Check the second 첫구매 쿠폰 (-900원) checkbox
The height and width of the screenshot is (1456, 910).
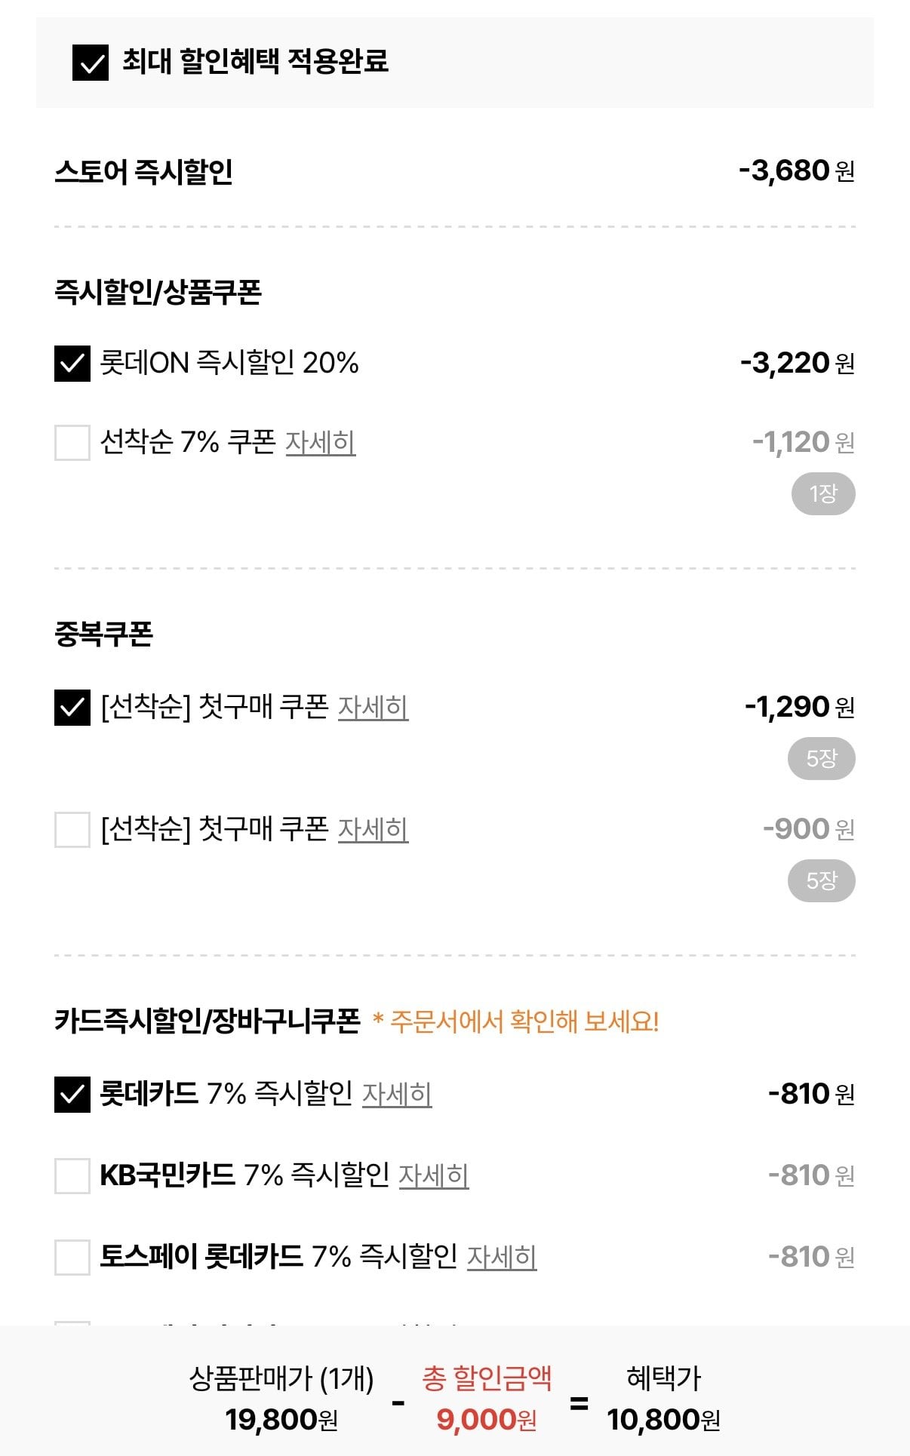72,830
